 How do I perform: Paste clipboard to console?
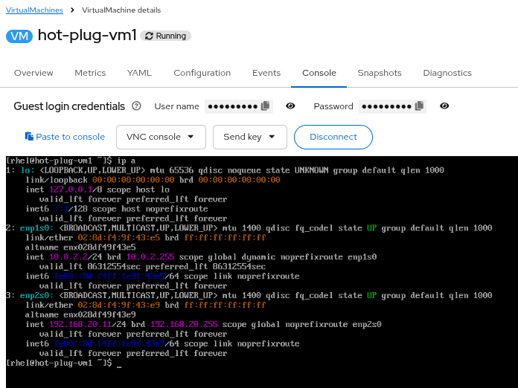tap(65, 137)
